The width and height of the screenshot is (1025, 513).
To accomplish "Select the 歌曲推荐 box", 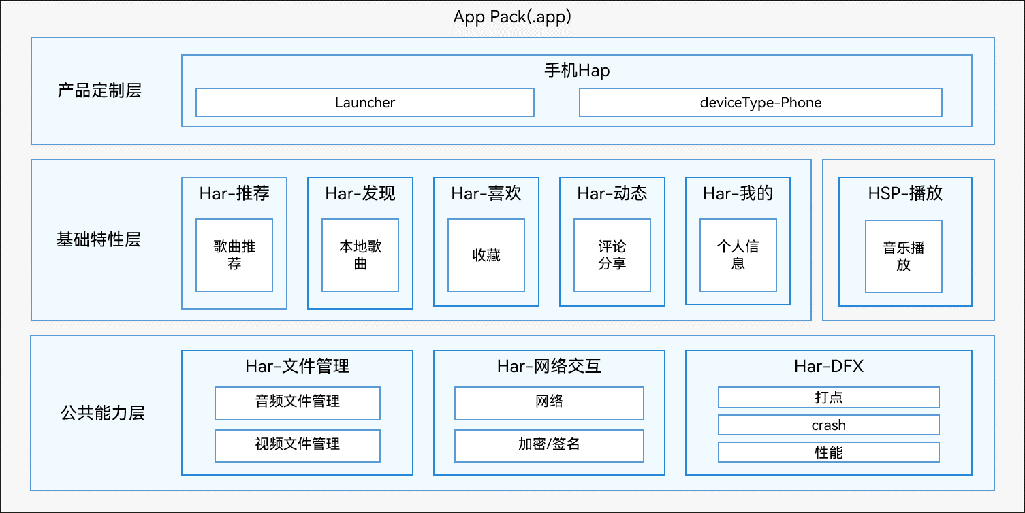I will 234,255.
